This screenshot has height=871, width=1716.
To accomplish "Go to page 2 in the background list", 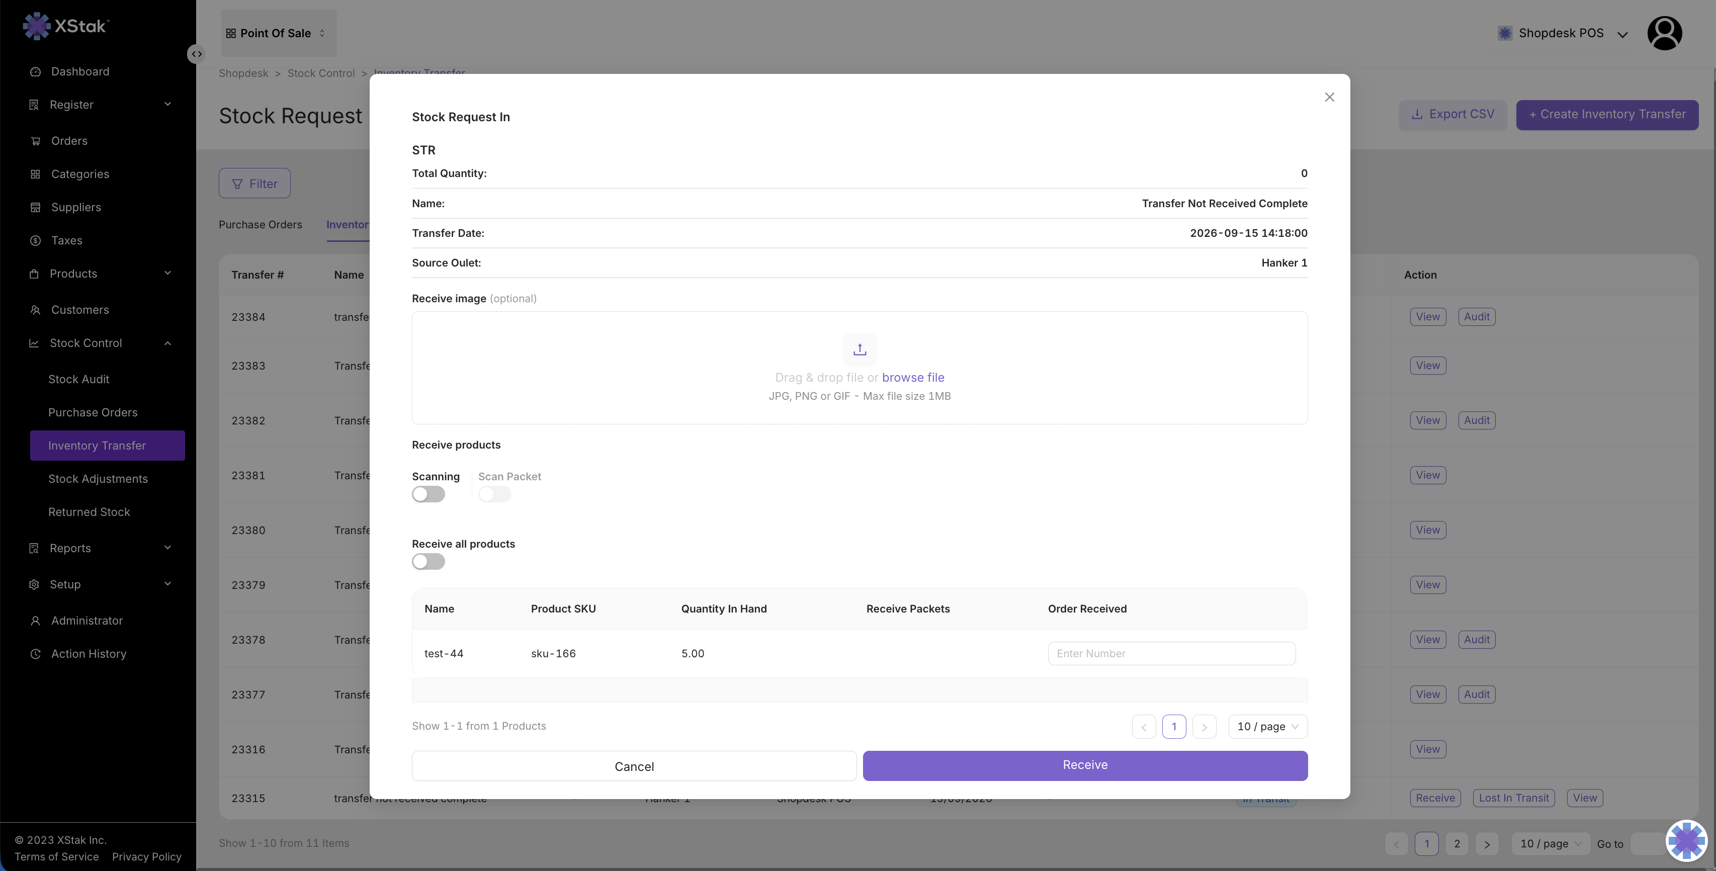I will point(1457,844).
